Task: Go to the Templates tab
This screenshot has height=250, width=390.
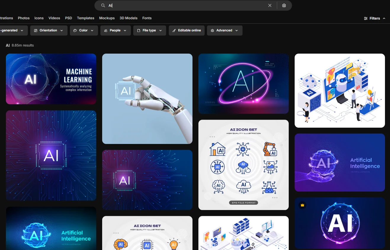Action: click(86, 18)
